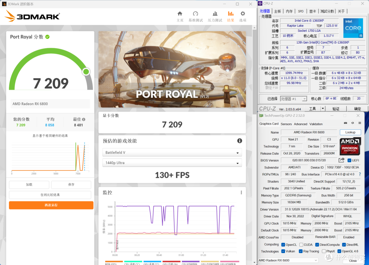Toggle the Ray Tracing checkbox
Image resolution: width=369 pixels, height=265 pixels.
click(301, 251)
